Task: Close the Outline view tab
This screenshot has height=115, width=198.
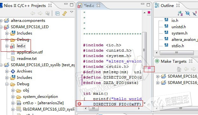Action: pos(178,5)
